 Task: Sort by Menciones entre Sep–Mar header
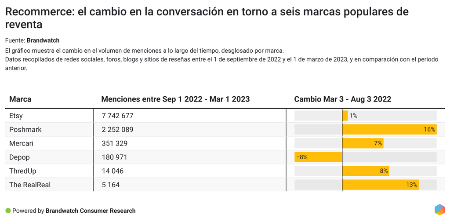pyautogui.click(x=175, y=99)
